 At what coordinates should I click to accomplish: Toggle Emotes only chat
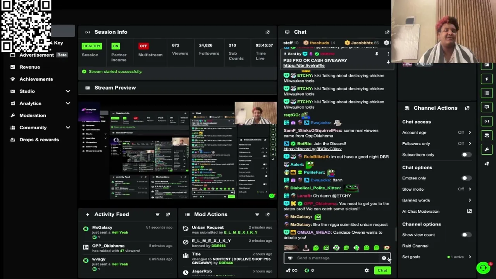coord(466,178)
